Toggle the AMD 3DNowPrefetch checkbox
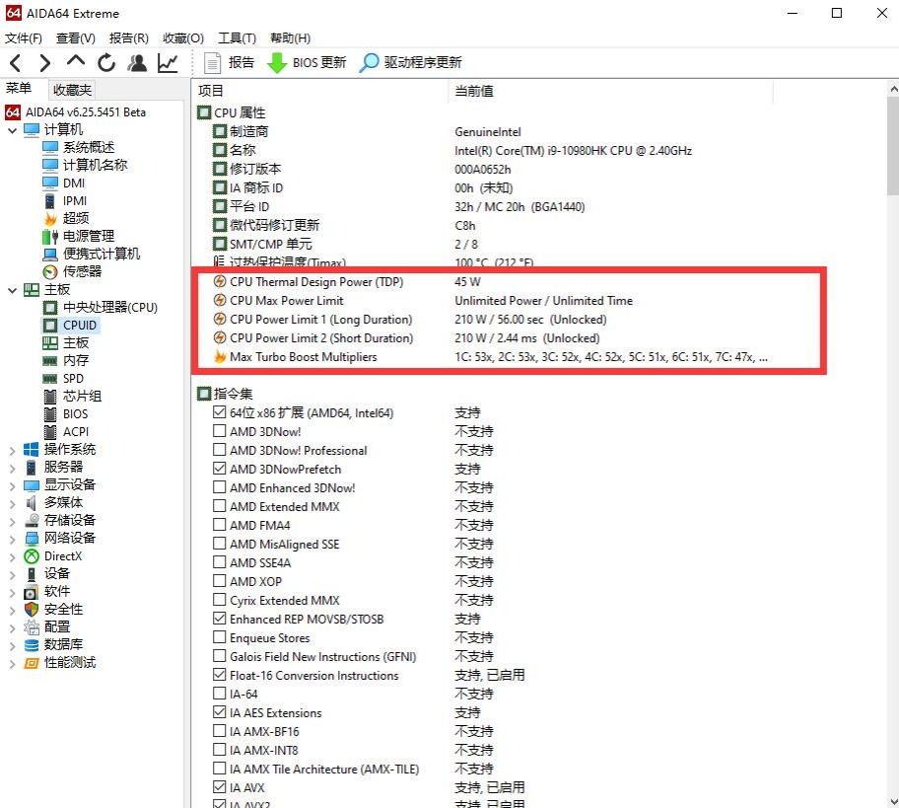The height and width of the screenshot is (808, 899). point(220,469)
